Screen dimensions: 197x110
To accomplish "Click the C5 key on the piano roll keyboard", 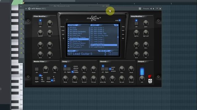I will (x=17, y=75).
